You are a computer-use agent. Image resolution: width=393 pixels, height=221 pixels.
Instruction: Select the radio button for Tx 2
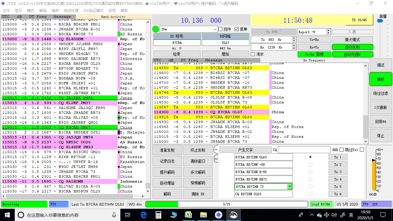click(310, 165)
